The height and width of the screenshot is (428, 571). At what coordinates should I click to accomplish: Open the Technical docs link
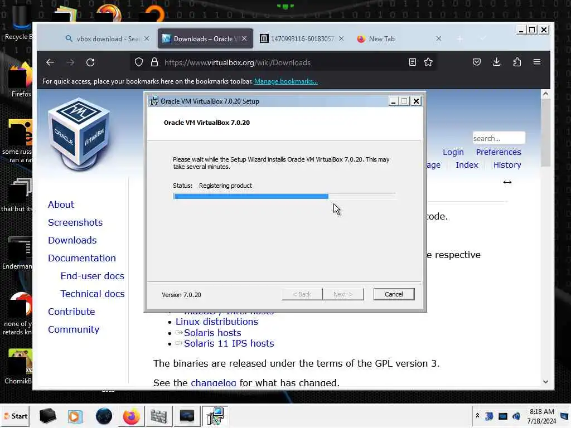click(93, 294)
